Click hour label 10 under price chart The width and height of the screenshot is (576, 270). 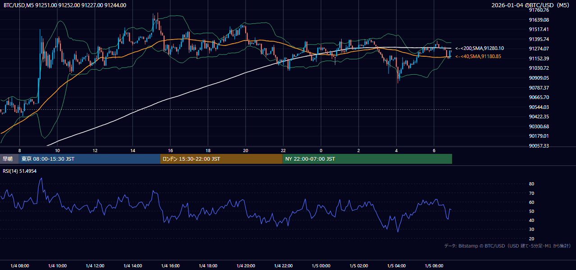(x=57, y=150)
